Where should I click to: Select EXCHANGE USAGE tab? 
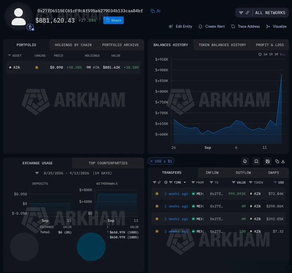pyautogui.click(x=38, y=163)
